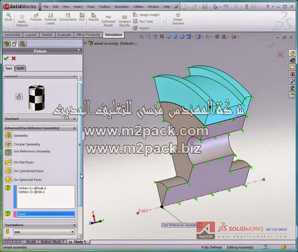This screenshot has width=298, height=252.
Task: Select Vertex<1>@hub-1 in selection list
Action: [x=32, y=188]
